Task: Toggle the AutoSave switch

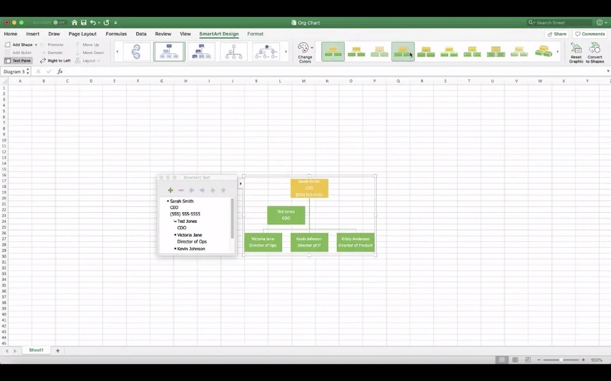Action: click(x=60, y=23)
